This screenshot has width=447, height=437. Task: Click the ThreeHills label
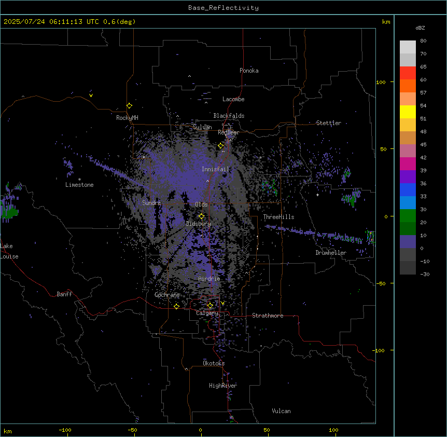click(x=278, y=217)
